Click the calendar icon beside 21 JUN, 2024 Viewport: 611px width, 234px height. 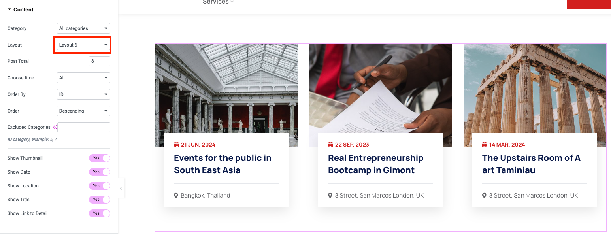click(x=176, y=145)
